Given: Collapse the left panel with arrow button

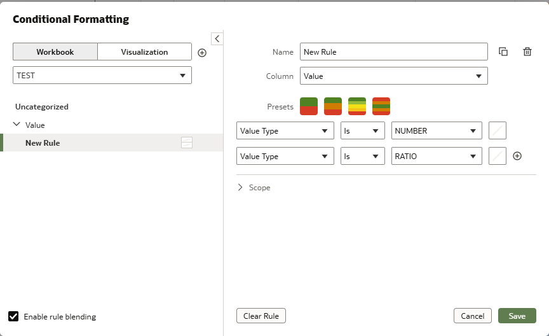Looking at the screenshot, I should point(217,39).
